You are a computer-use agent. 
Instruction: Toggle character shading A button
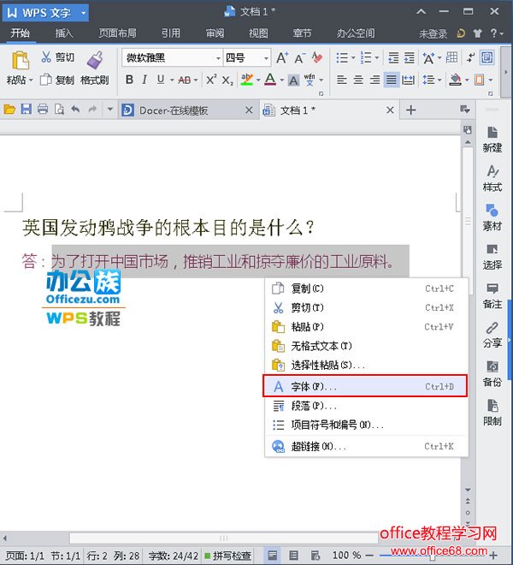tap(293, 80)
